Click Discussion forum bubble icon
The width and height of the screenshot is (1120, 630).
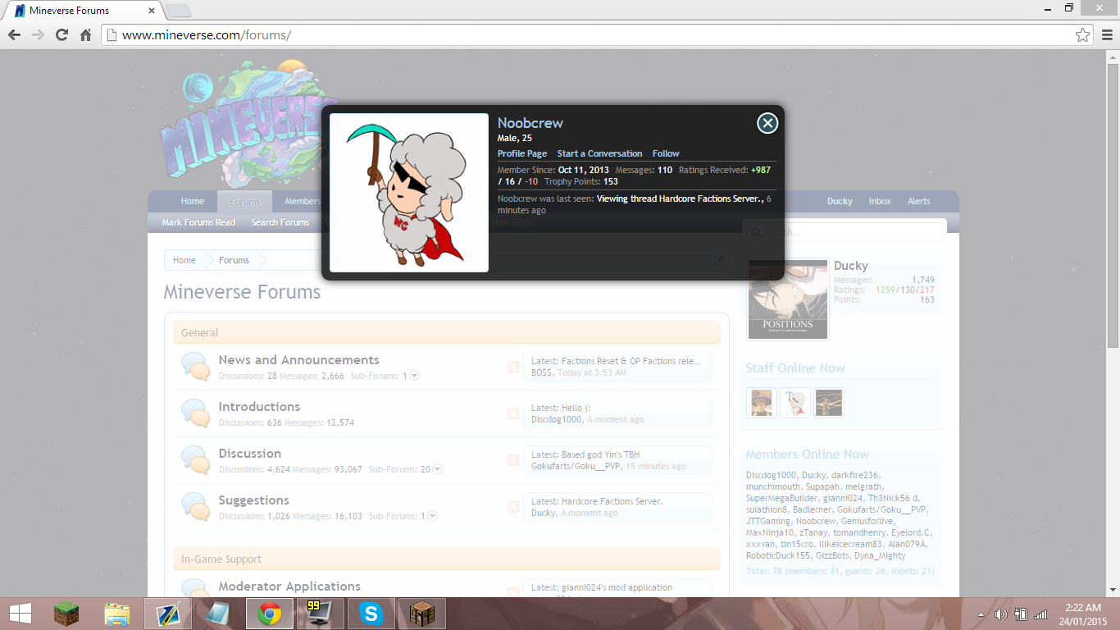195,460
